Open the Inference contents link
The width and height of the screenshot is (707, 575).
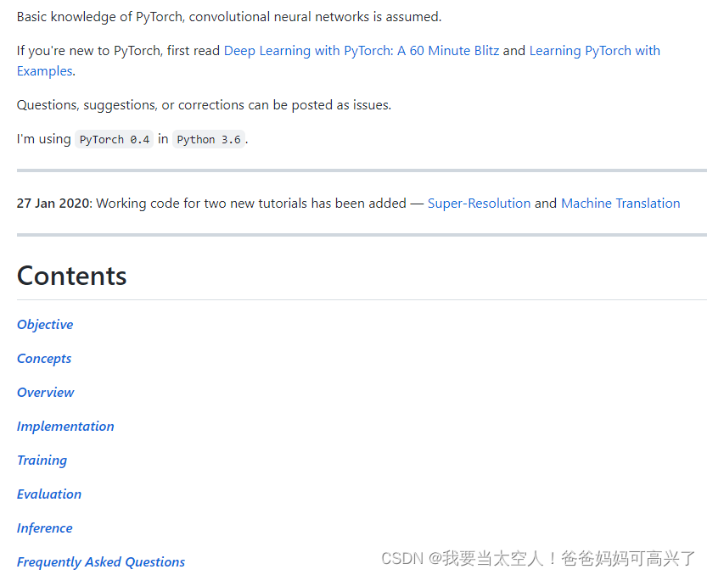tap(45, 528)
